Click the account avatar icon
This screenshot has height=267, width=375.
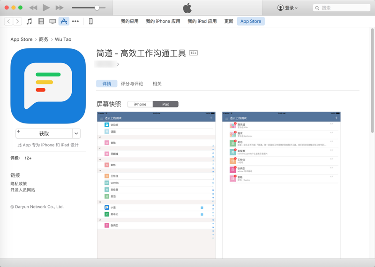point(280,8)
